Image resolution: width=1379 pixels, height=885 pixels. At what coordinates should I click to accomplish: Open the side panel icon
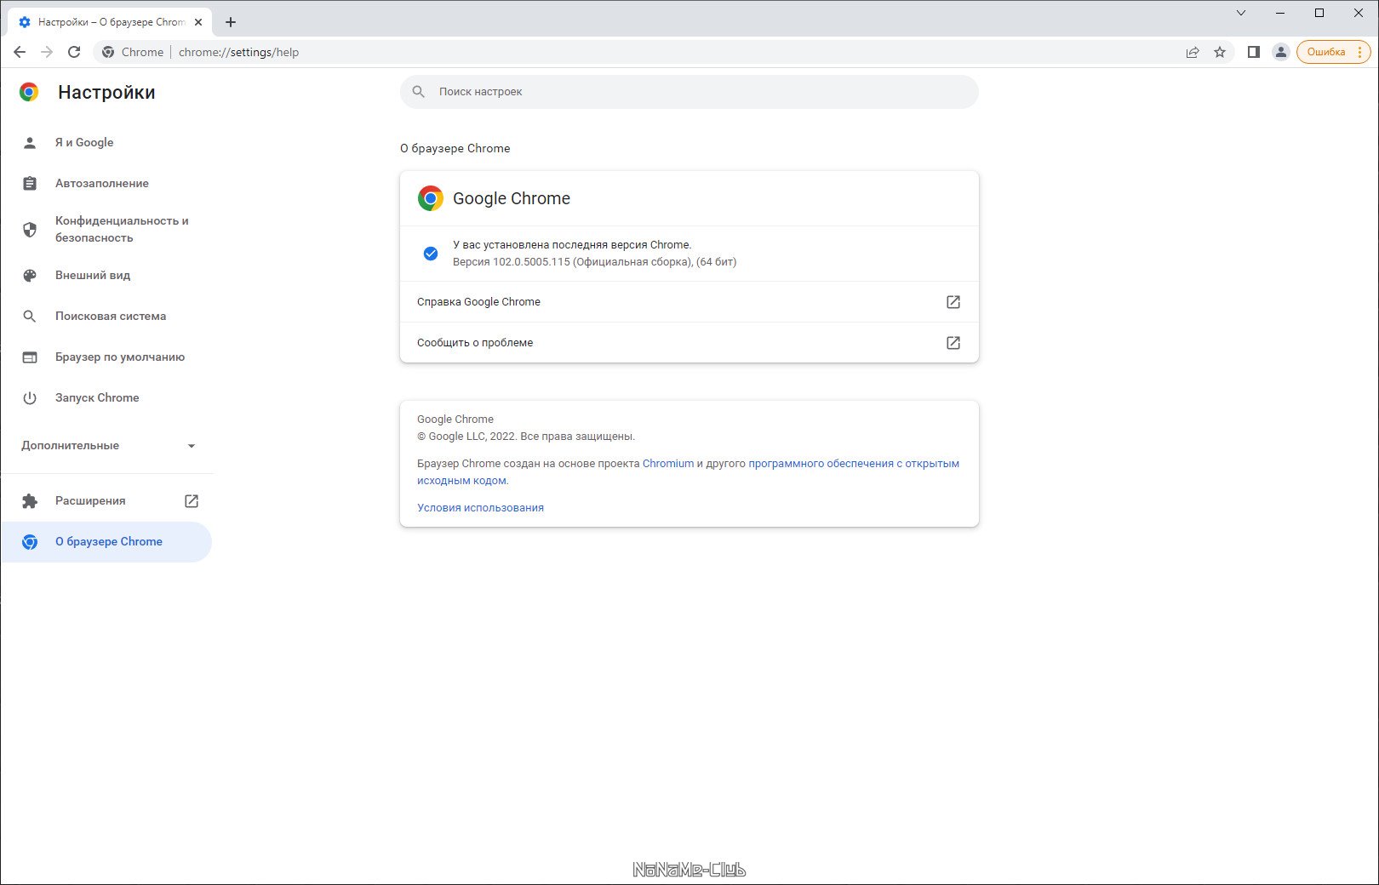pyautogui.click(x=1253, y=52)
